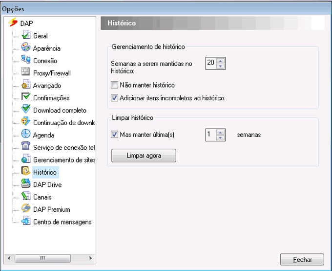
Task: Select the Histórico tree entry
Action: click(45, 172)
